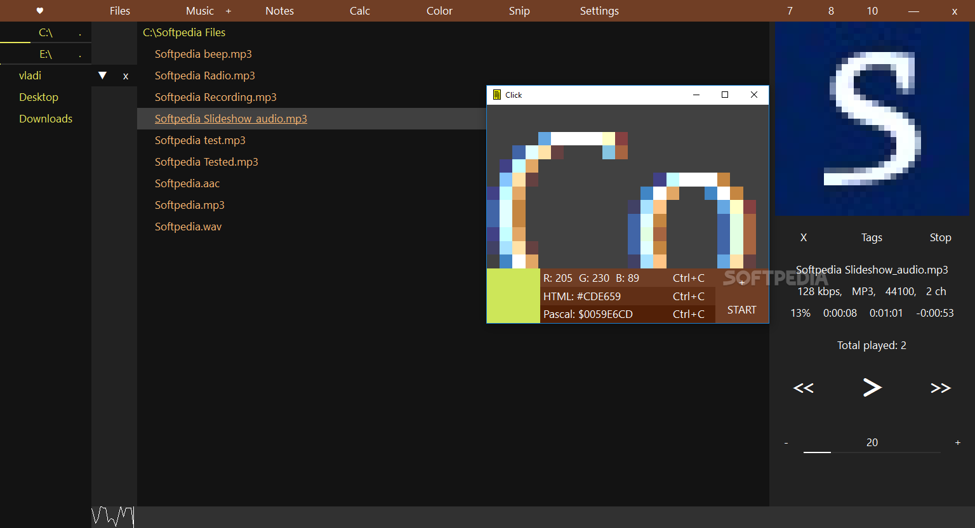Screen dimensions: 975x528
Task: Click the 13% playback progress text
Action: point(800,313)
